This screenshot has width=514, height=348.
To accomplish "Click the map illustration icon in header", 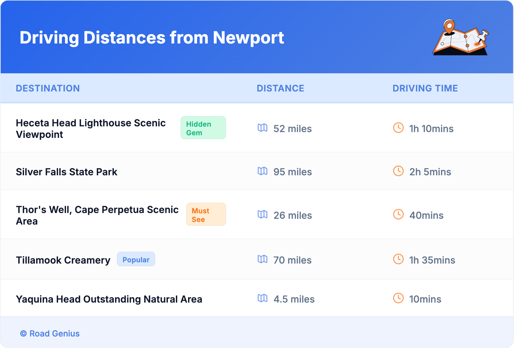I will [460, 37].
